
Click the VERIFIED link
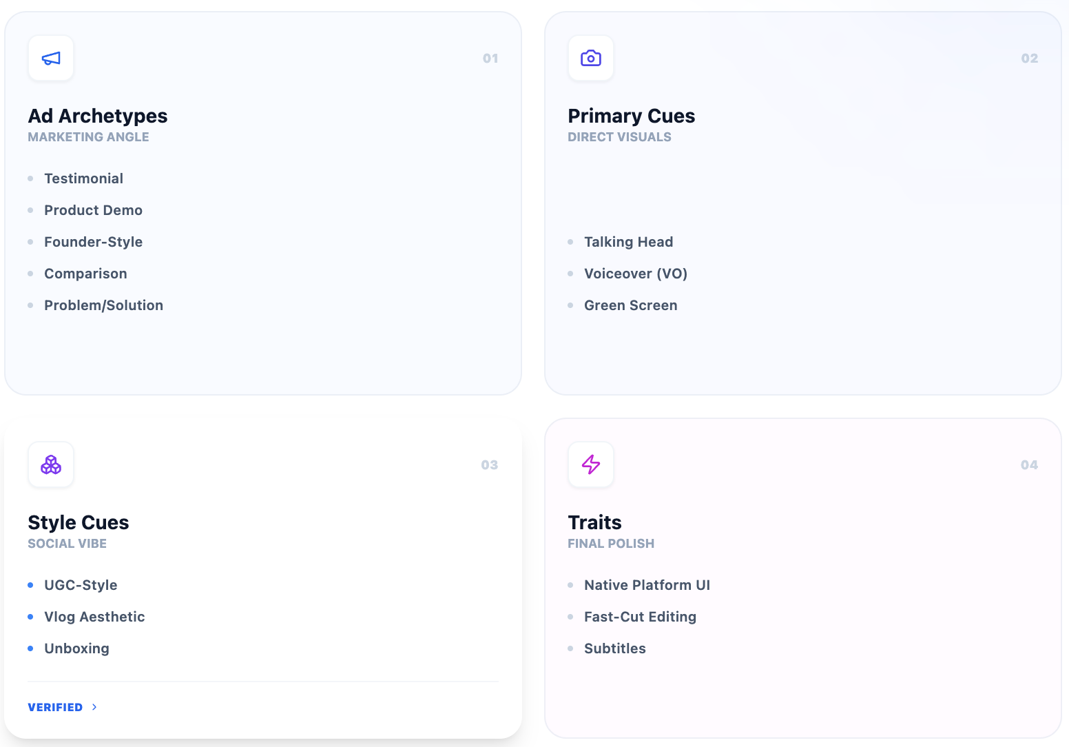55,707
